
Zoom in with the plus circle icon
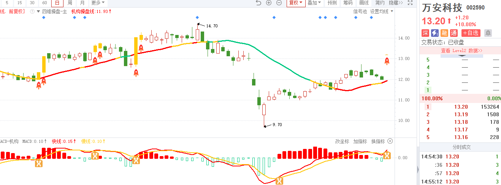269,3
